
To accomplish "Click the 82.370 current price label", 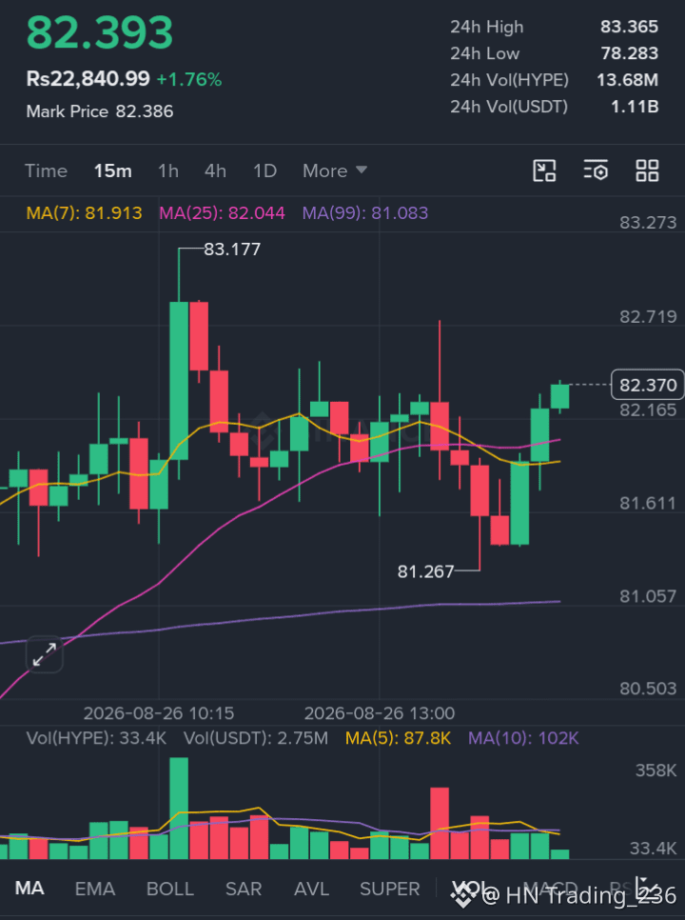I will pyautogui.click(x=648, y=385).
